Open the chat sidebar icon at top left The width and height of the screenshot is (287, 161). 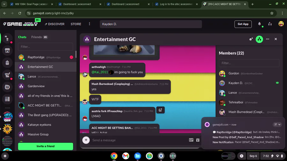click(7, 38)
